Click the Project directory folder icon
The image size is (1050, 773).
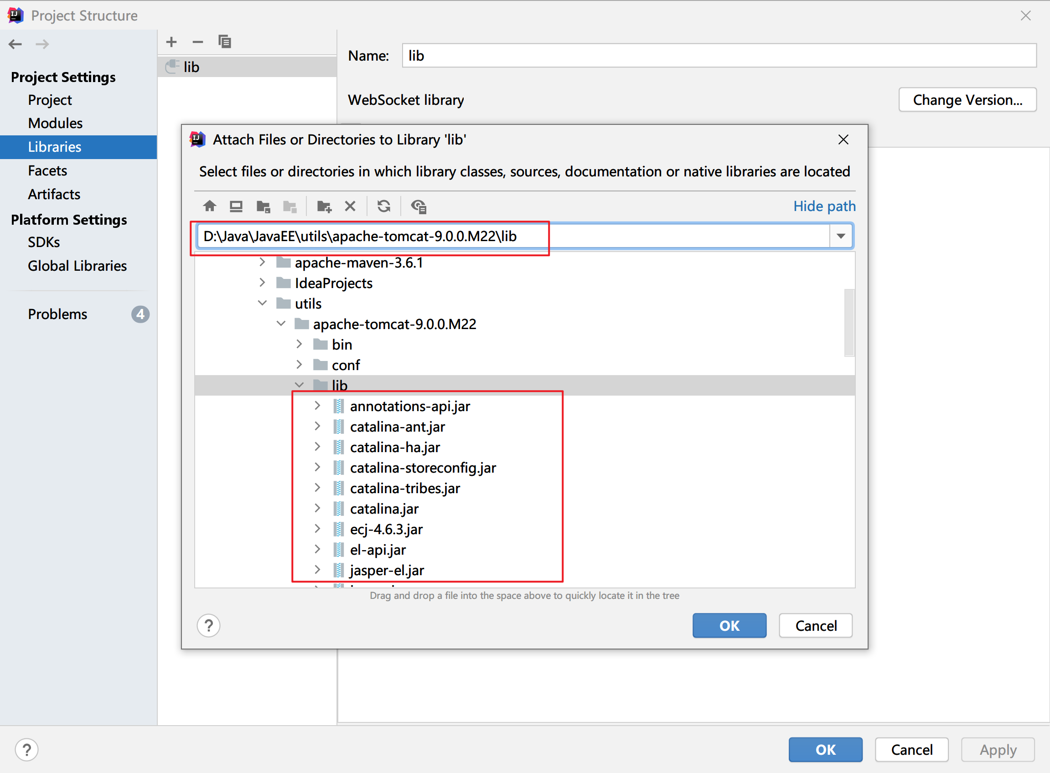263,206
